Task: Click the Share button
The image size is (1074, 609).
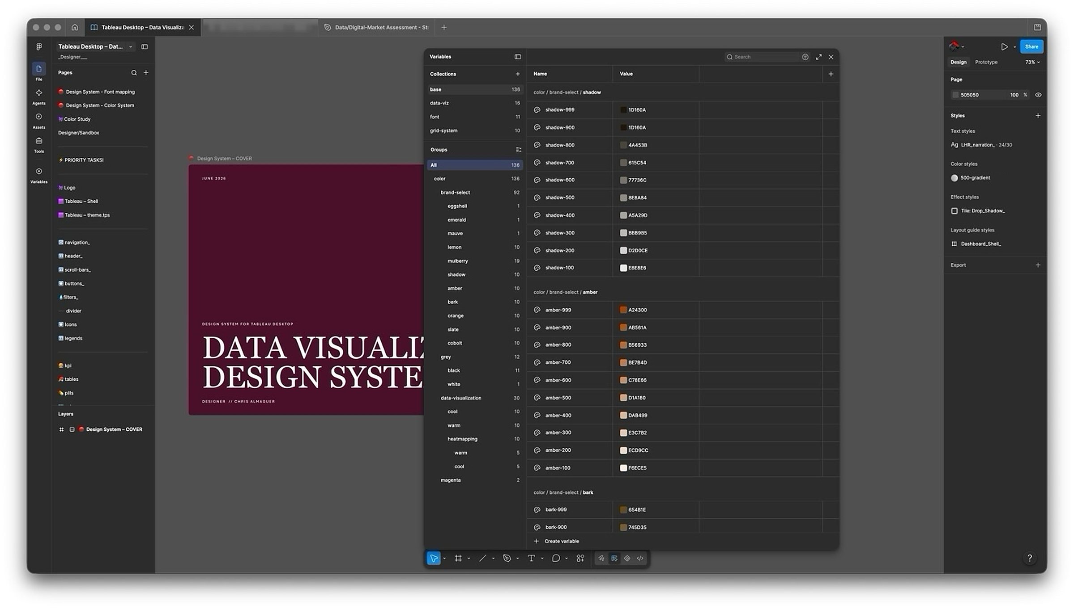Action: click(x=1031, y=46)
